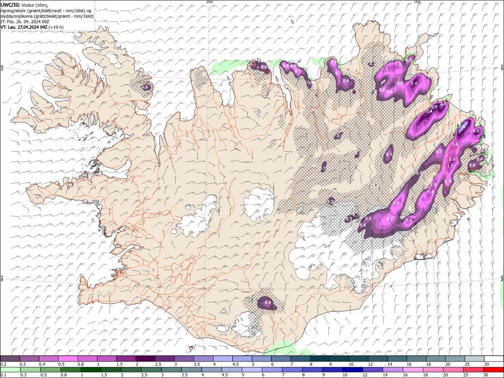Viewport: 504px width, 378px height.
Task: Click the '2.4' snowfall value in the northeast
Action: [x=414, y=83]
